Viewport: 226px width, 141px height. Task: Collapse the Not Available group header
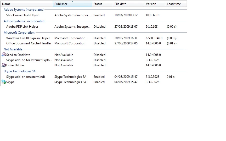(13, 49)
